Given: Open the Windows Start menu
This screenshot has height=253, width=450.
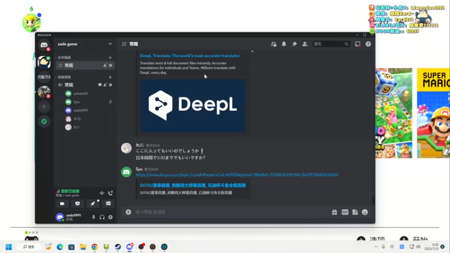Looking at the screenshot, I should coord(8,247).
